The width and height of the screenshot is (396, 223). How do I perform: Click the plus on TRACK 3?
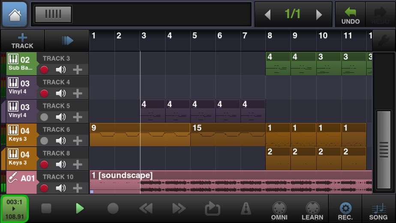coord(78,69)
